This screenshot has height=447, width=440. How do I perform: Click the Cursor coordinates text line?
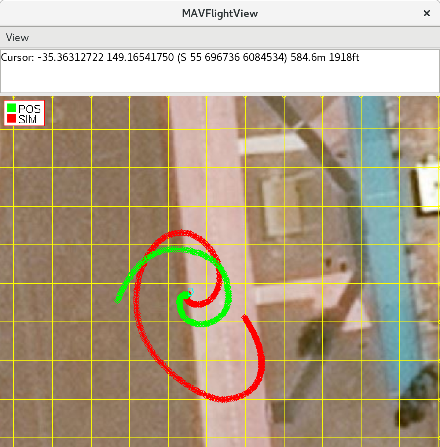pyautogui.click(x=180, y=58)
